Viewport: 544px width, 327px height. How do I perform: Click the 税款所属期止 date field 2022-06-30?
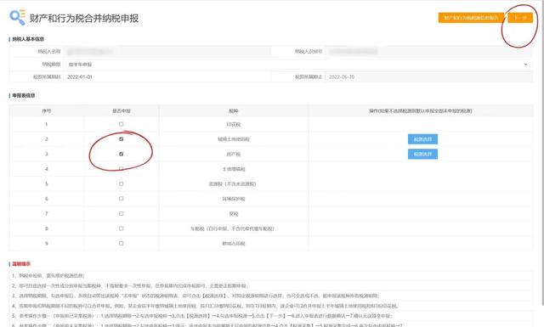click(428, 77)
